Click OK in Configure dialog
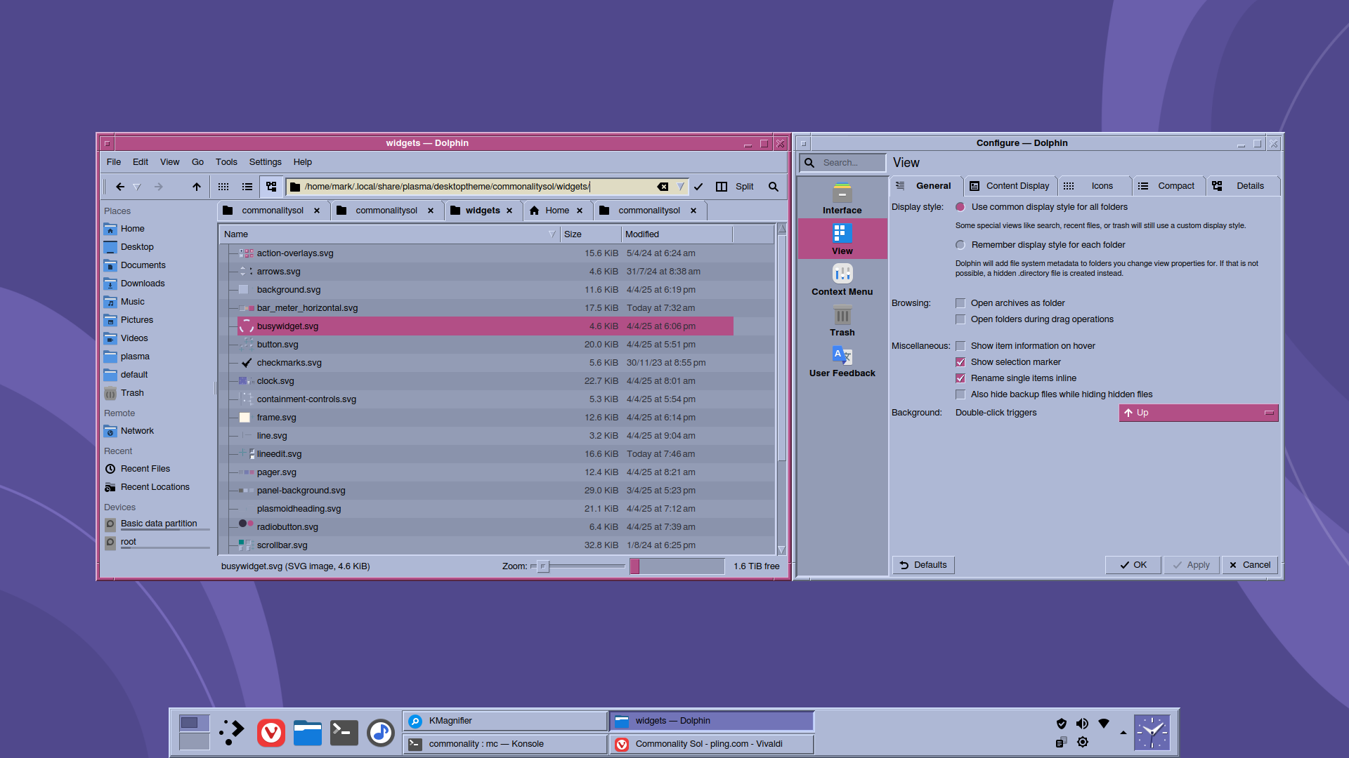Viewport: 1349px width, 758px height. tap(1133, 565)
